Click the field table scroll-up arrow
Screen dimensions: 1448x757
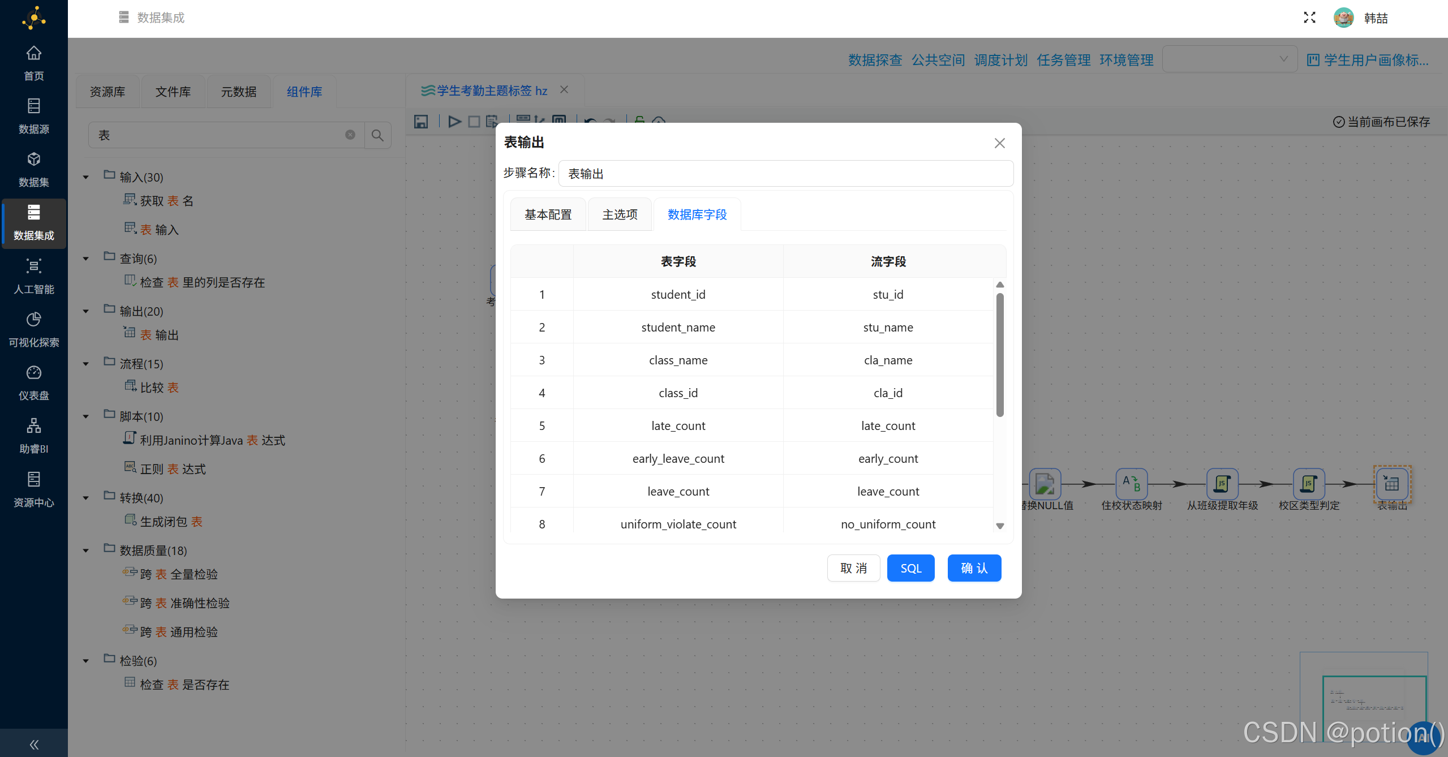[x=1000, y=285]
